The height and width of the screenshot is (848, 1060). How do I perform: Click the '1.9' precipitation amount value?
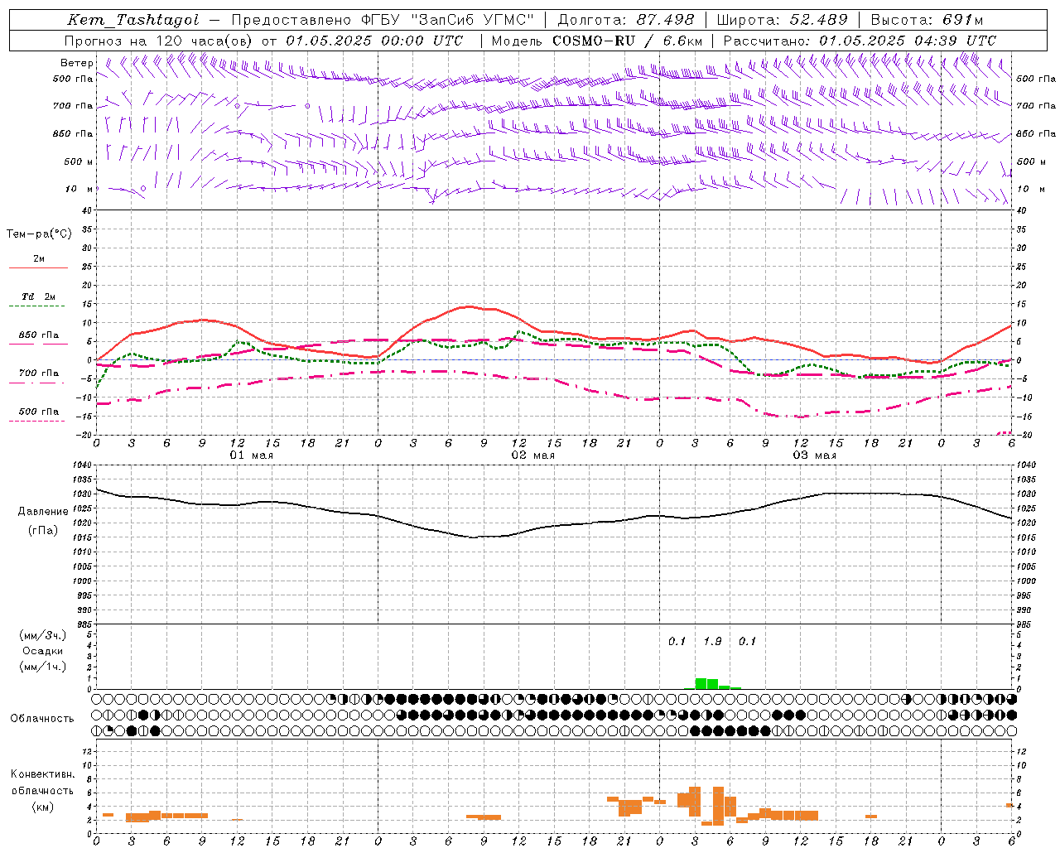[712, 641]
